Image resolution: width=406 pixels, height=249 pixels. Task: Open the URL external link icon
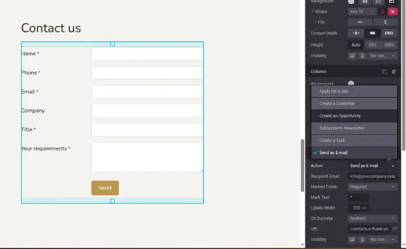coord(394,228)
